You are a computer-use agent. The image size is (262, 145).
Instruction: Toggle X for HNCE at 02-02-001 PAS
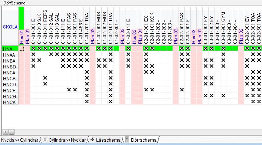[182, 90]
